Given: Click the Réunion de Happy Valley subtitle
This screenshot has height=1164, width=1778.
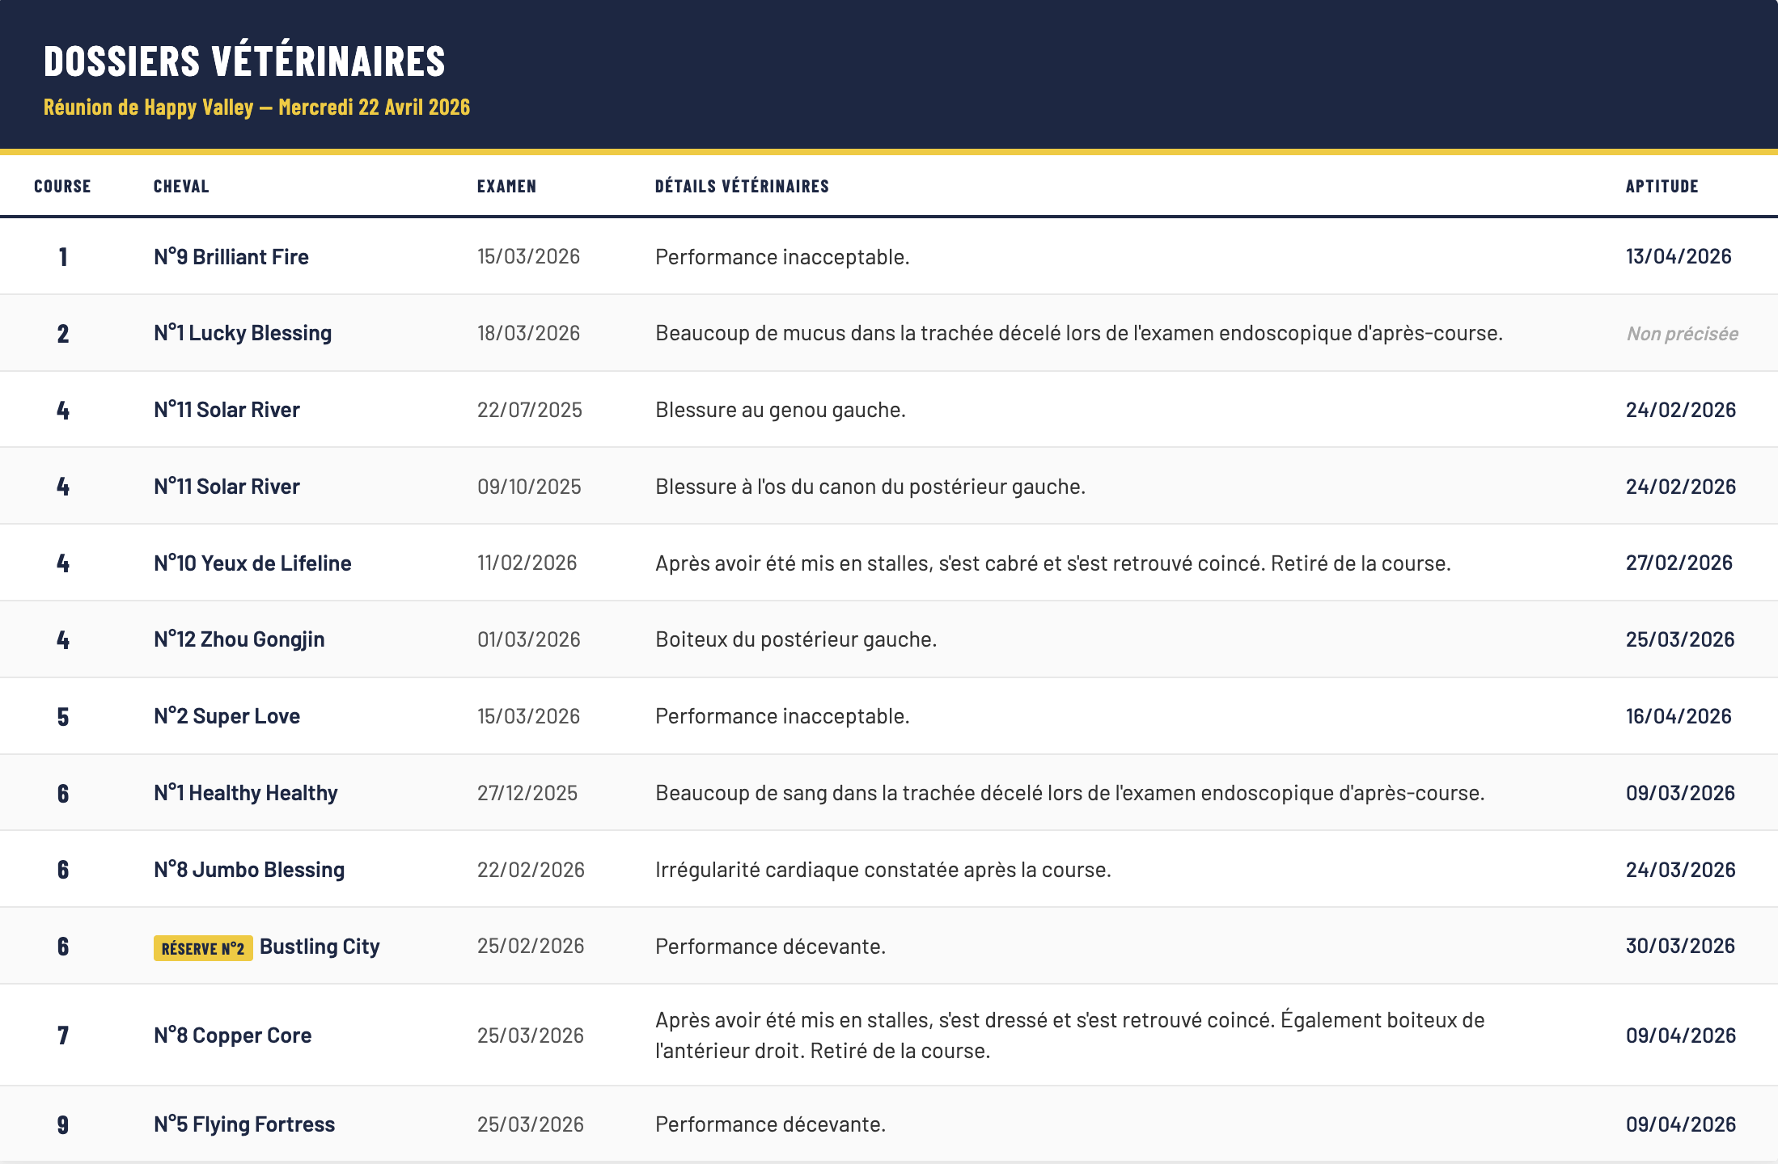Looking at the screenshot, I should [x=256, y=108].
